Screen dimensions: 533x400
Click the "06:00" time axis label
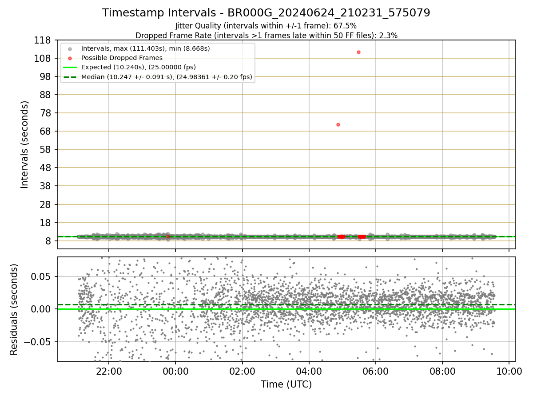pyautogui.click(x=376, y=372)
